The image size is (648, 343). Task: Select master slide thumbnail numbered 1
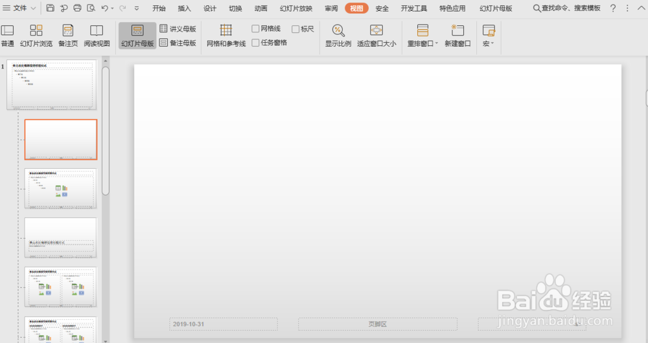[x=52, y=85]
